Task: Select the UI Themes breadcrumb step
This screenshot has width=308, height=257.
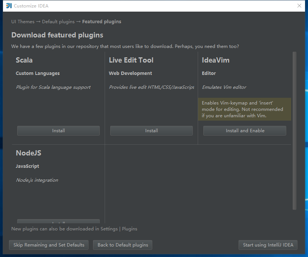Action: click(23, 22)
